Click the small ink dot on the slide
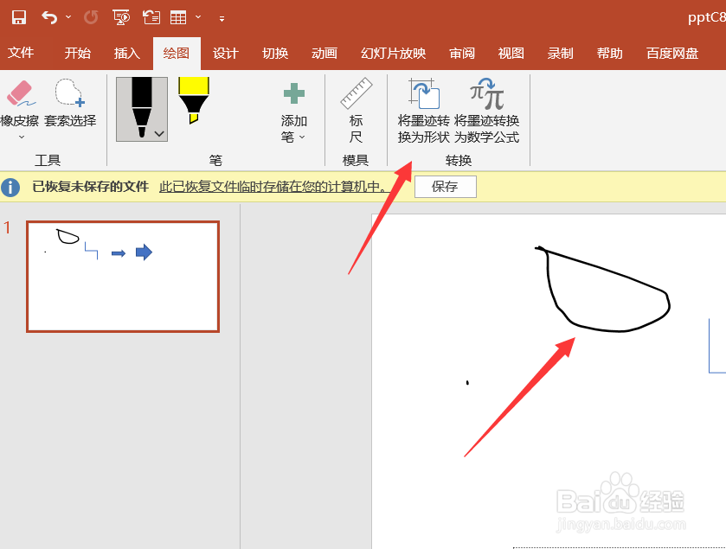Screen dimensions: 726x549 (x=467, y=382)
